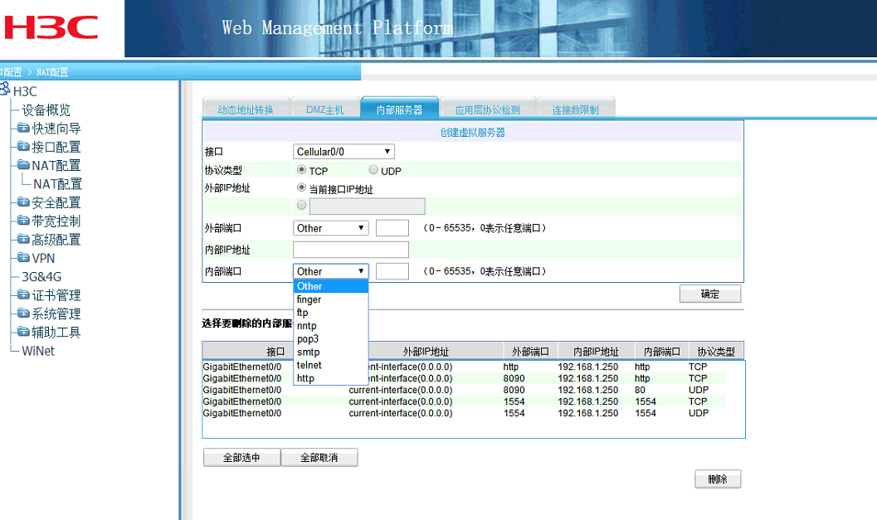The height and width of the screenshot is (520, 877).
Task: Collapse the 内部端口 Other dropdown
Action: point(330,271)
